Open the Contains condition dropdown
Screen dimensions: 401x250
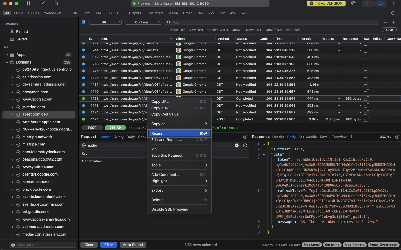click(x=143, y=22)
